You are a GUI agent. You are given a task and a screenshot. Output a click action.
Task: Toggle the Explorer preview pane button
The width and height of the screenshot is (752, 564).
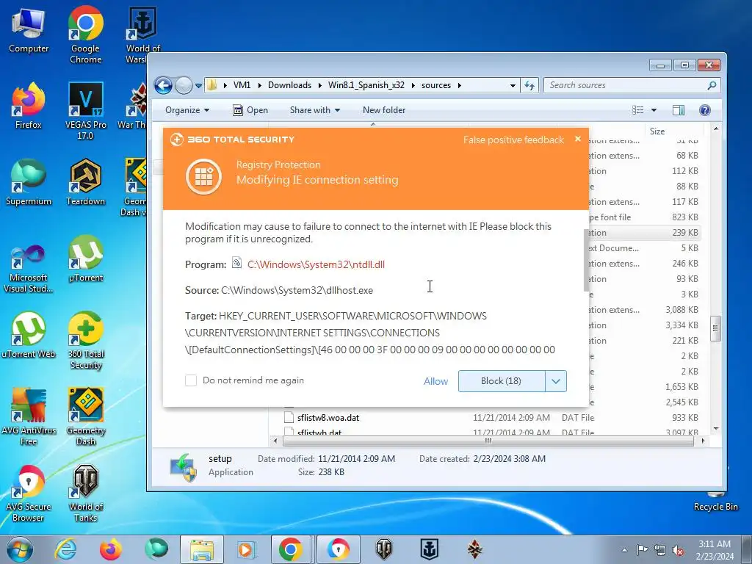click(679, 110)
